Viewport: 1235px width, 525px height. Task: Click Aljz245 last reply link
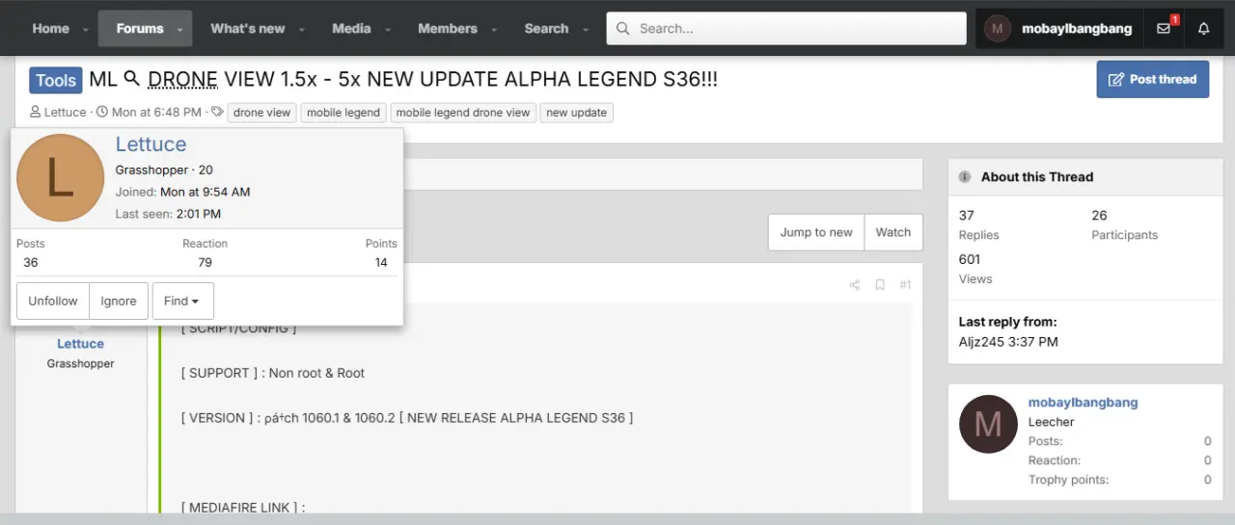(981, 342)
